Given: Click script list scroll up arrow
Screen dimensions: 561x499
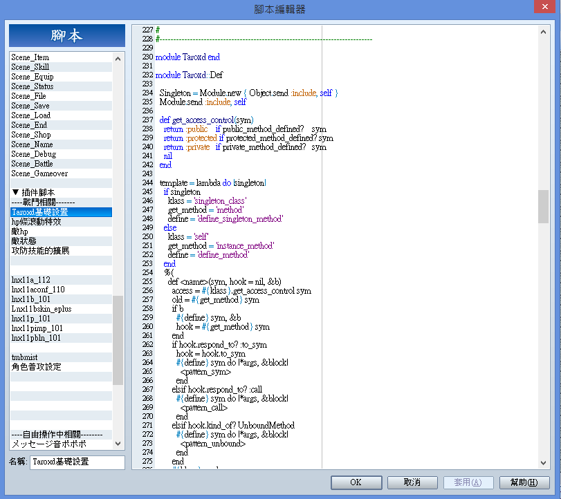Looking at the screenshot, I should [118, 59].
